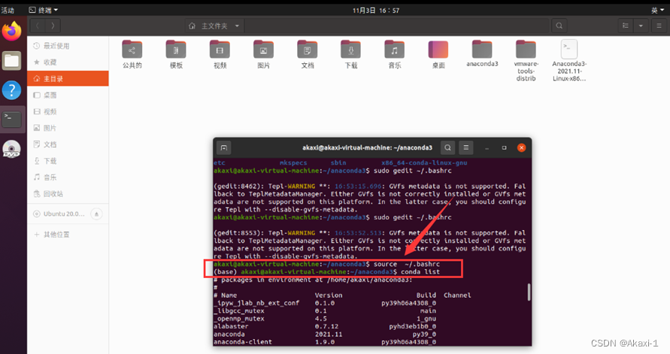The image size is (670, 354).
Task: Select the 视频 folder icon
Action: point(220,54)
